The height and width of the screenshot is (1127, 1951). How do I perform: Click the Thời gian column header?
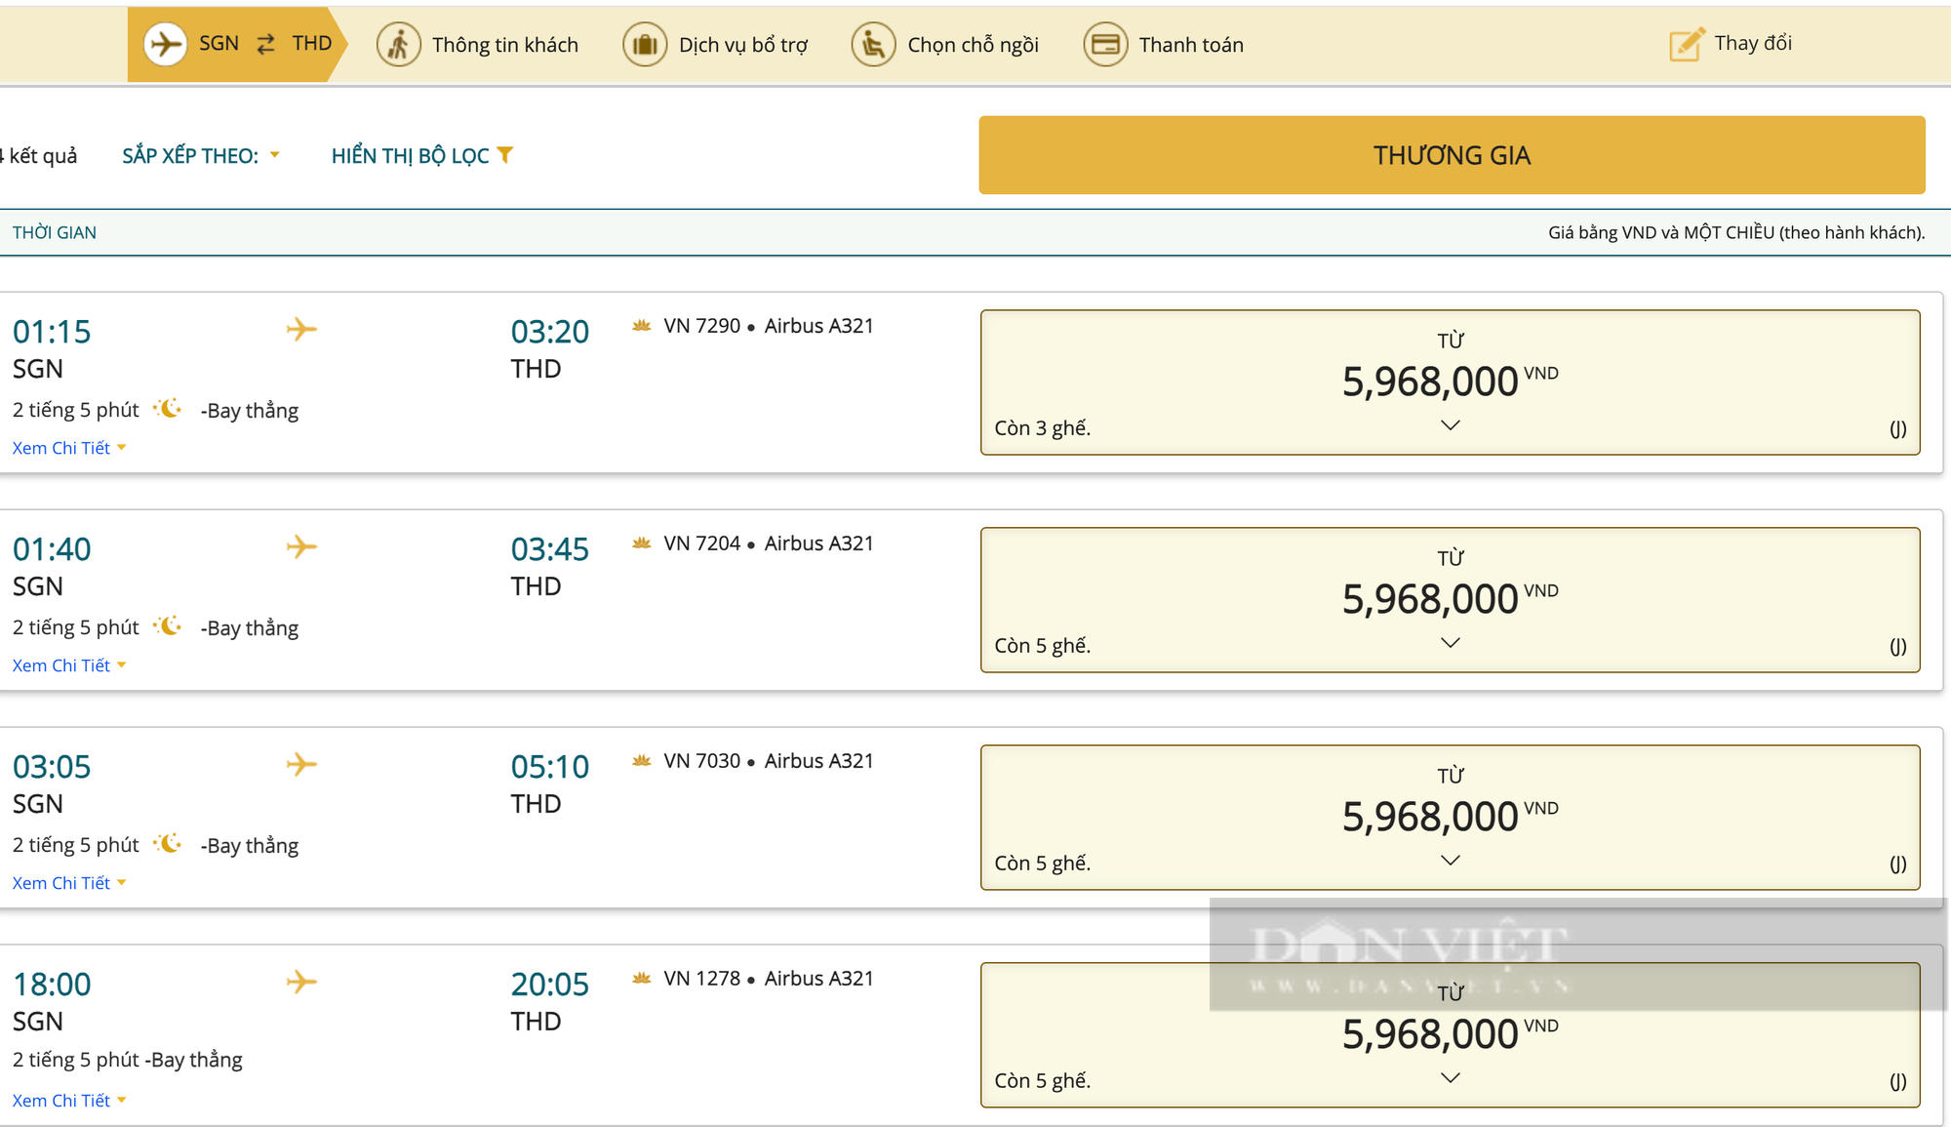pos(55,232)
